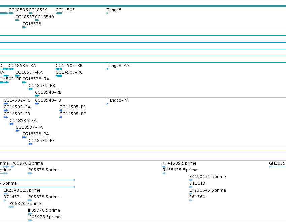Select EST label IP05678.5prime
286x222 pixels.
pyautogui.click(x=44, y=170)
